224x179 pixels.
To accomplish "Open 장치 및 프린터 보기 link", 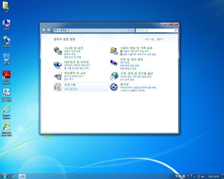I will (x=73, y=76).
